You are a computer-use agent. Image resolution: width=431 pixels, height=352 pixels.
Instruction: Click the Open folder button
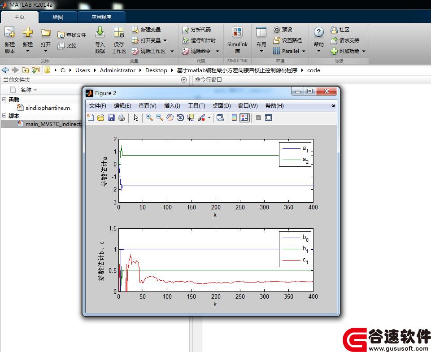tap(46, 39)
